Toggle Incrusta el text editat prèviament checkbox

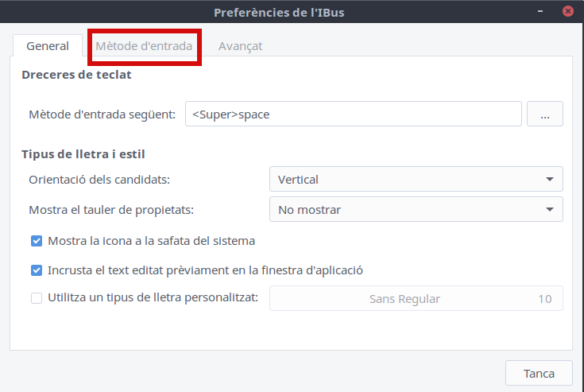pos(37,270)
